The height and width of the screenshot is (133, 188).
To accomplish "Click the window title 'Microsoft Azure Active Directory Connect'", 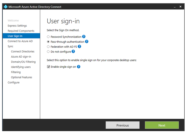I will point(35,7).
